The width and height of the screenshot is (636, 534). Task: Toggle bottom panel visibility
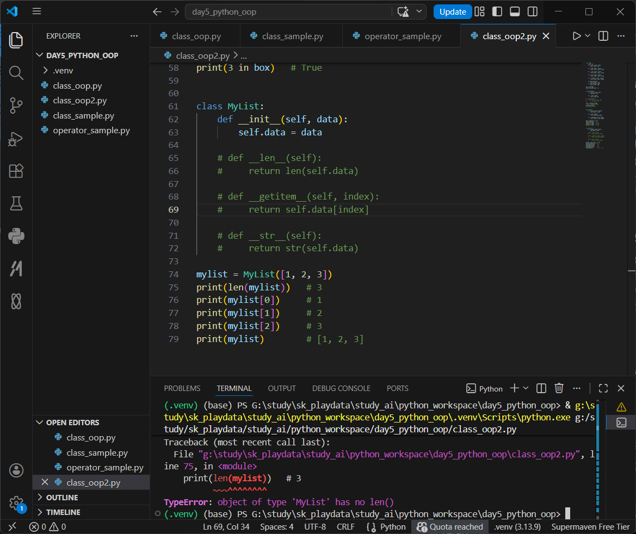pyautogui.click(x=515, y=12)
